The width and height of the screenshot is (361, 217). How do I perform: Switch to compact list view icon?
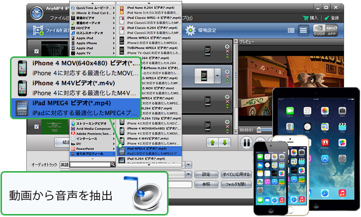[x=291, y=30]
